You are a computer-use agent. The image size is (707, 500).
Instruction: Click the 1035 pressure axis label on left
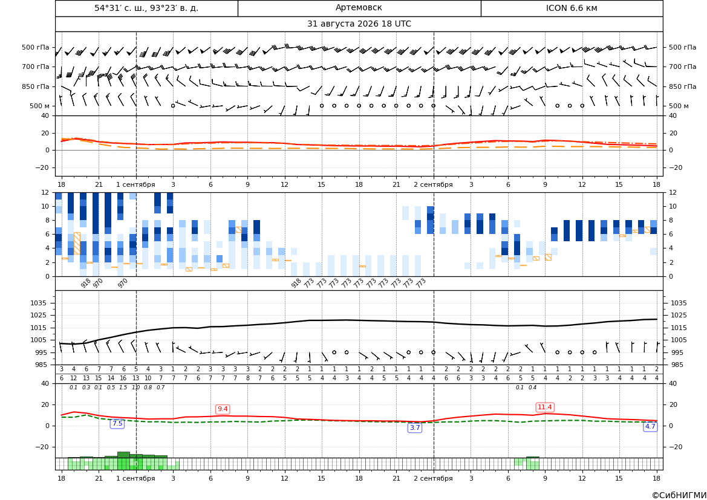pos(41,303)
